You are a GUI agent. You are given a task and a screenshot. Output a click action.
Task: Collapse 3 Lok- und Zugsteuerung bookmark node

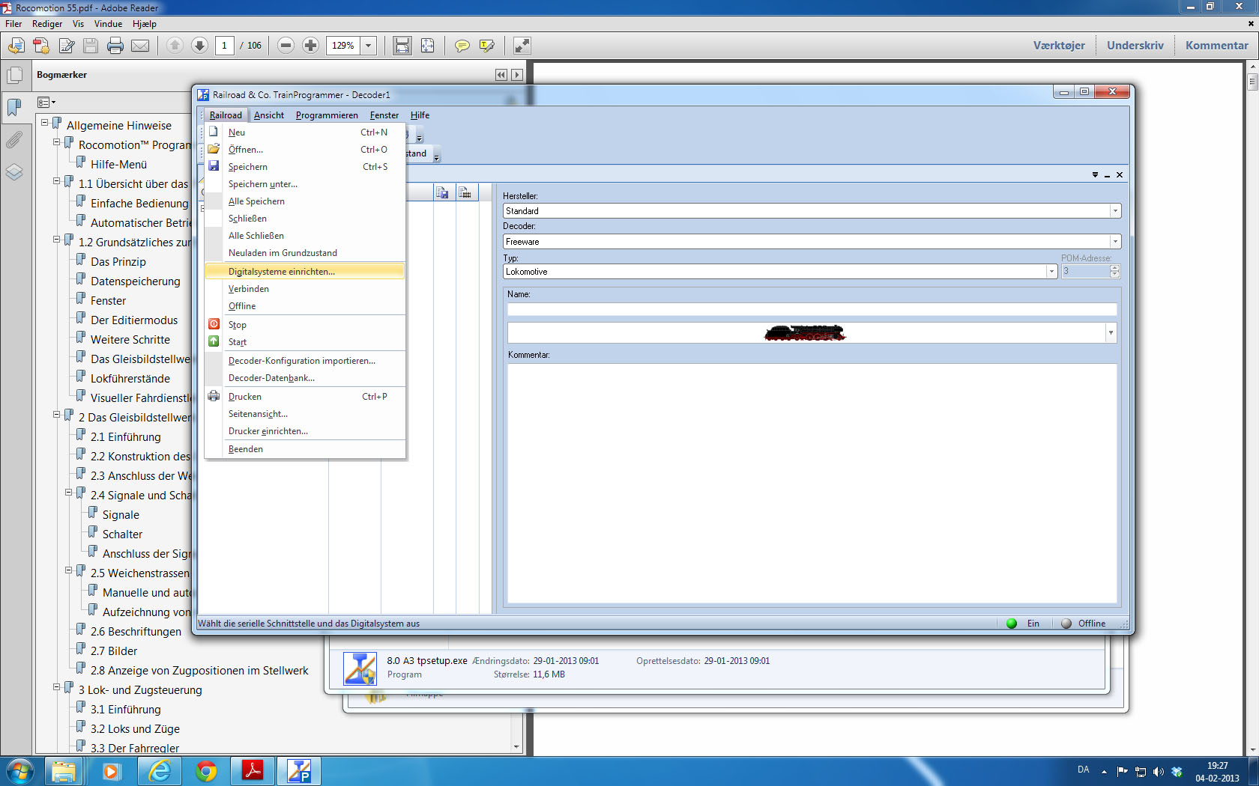coord(56,686)
